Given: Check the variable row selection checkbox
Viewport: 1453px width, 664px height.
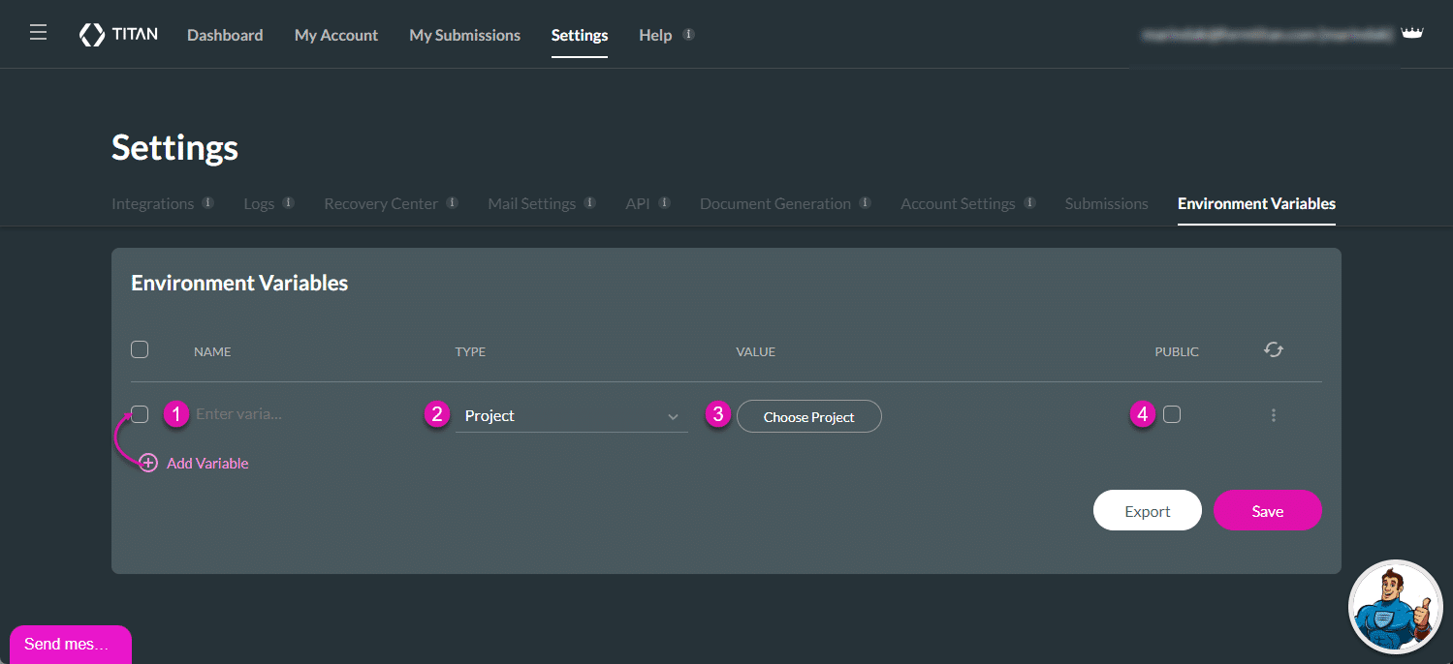Looking at the screenshot, I should point(140,414).
